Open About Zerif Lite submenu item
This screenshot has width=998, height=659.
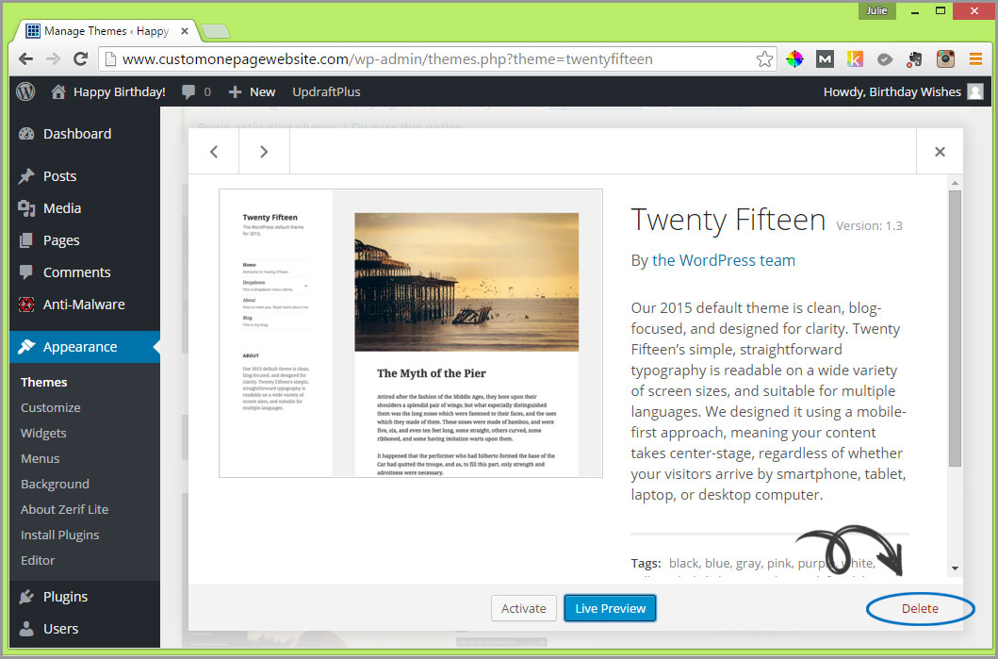click(x=64, y=509)
